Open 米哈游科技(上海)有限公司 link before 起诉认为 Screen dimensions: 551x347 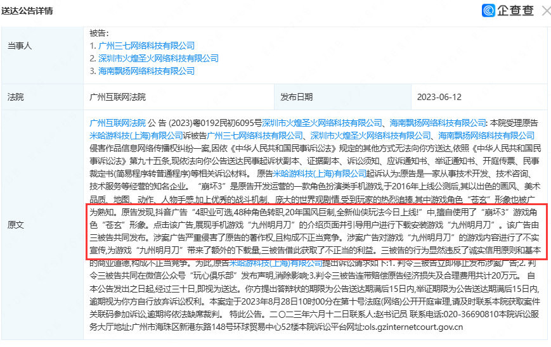tap(320, 173)
